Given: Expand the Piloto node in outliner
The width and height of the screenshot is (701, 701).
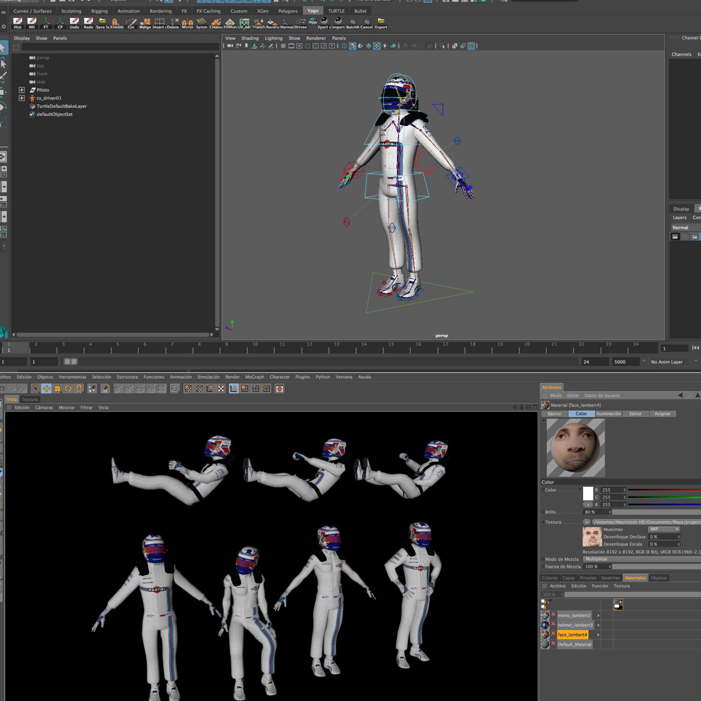Looking at the screenshot, I should pyautogui.click(x=22, y=90).
